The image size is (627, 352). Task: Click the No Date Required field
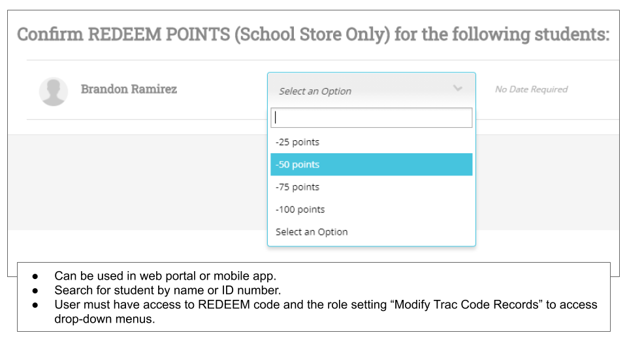pyautogui.click(x=532, y=89)
